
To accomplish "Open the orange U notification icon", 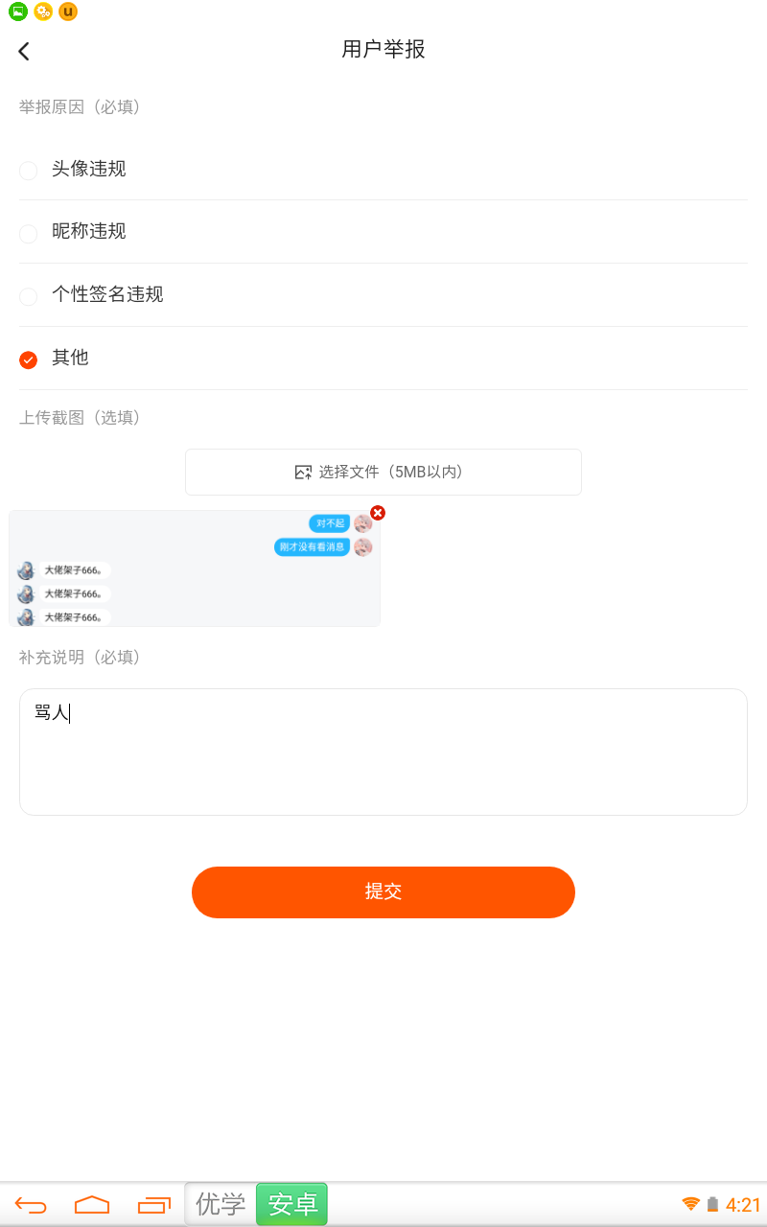I will point(67,12).
